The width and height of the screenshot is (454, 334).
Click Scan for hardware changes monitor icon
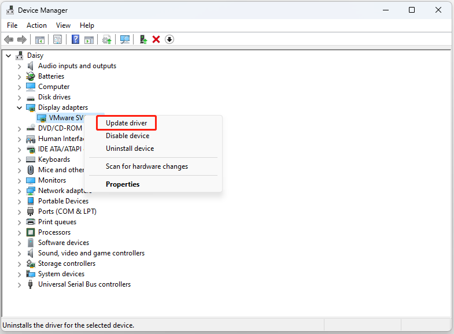pyautogui.click(x=125, y=39)
